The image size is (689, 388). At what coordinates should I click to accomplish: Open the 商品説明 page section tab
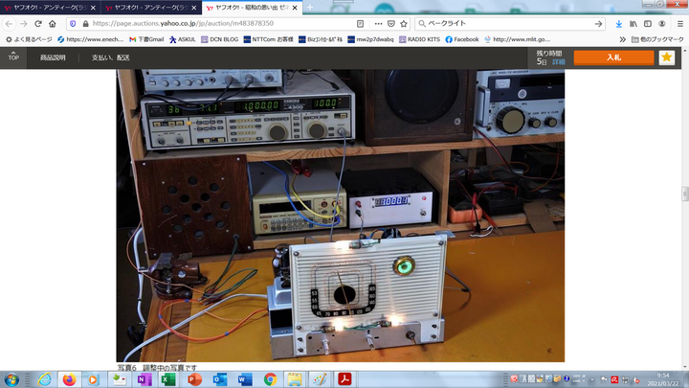point(53,57)
